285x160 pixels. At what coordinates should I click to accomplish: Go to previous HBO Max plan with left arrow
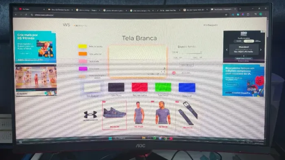227,50
